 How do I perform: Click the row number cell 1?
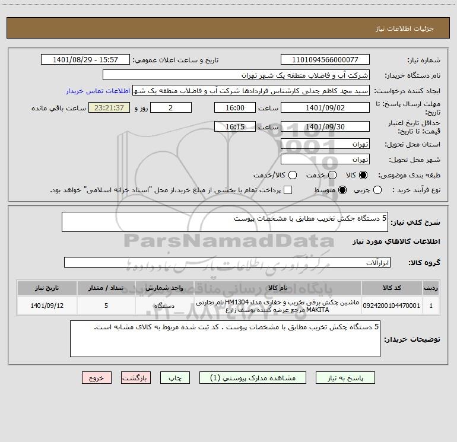(x=431, y=306)
